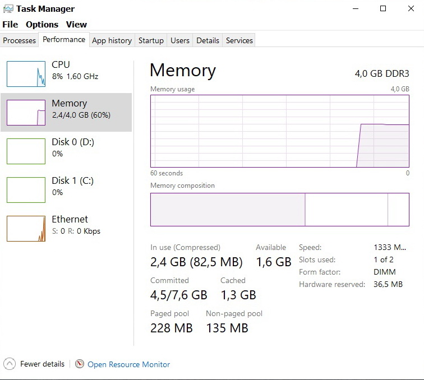424x380 pixels.
Task: Go to the Startup tab
Action: [x=151, y=40]
